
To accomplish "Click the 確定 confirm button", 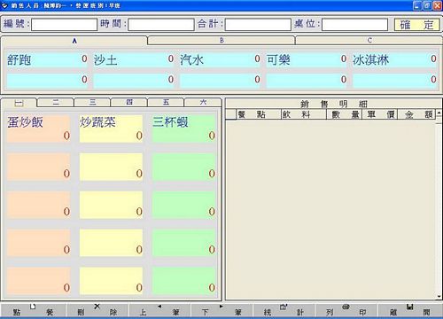I will coord(417,25).
